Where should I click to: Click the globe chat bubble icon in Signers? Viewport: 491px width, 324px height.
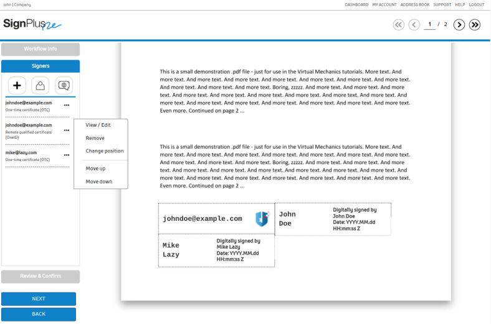[x=63, y=85]
